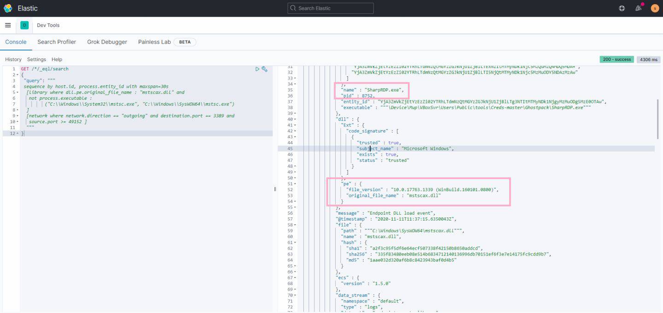663x313 pixels.
Task: Collapse the "dll" object at response line 40
Action: (295, 119)
